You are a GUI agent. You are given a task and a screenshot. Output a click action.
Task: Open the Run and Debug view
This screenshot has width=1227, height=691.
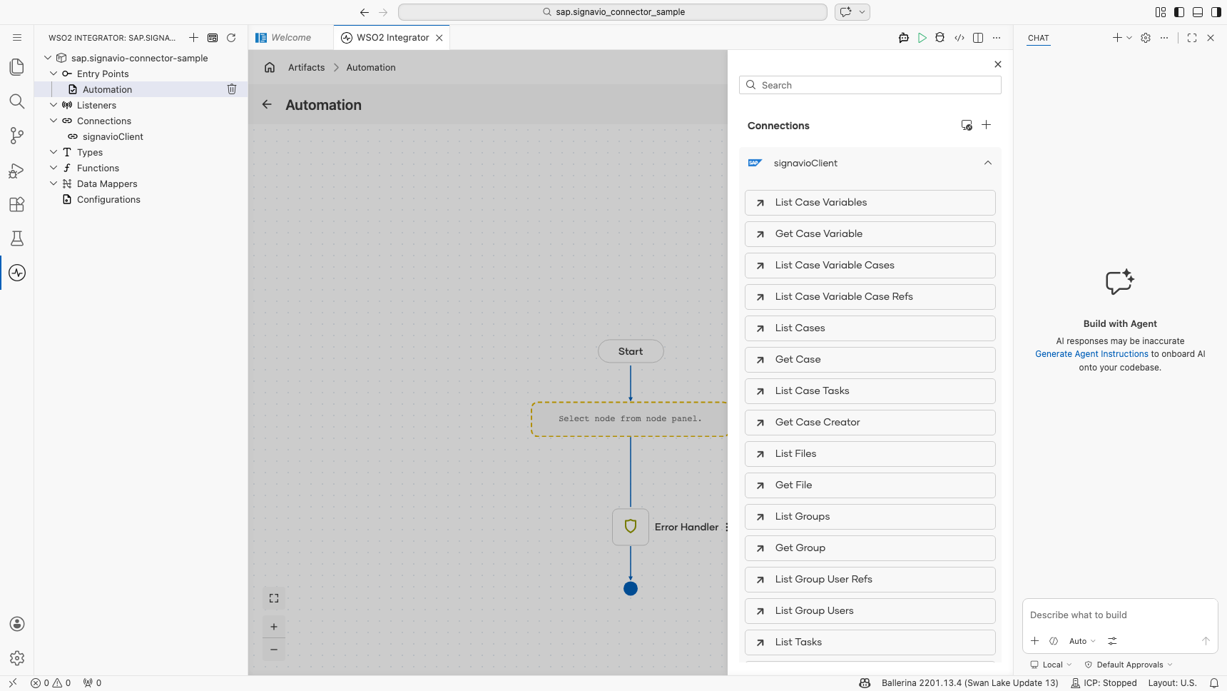click(x=17, y=170)
